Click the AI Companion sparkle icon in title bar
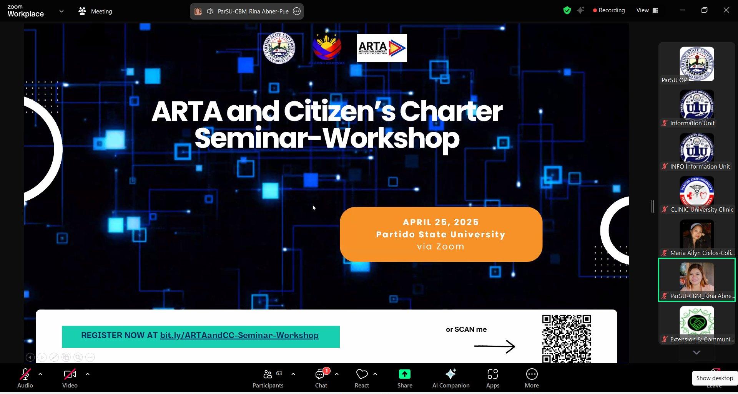This screenshot has height=394, width=738. [580, 10]
